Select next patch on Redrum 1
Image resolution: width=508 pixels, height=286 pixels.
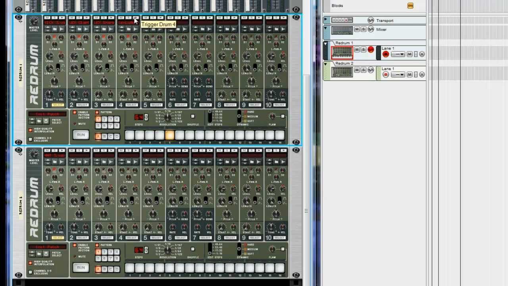tap(32, 122)
